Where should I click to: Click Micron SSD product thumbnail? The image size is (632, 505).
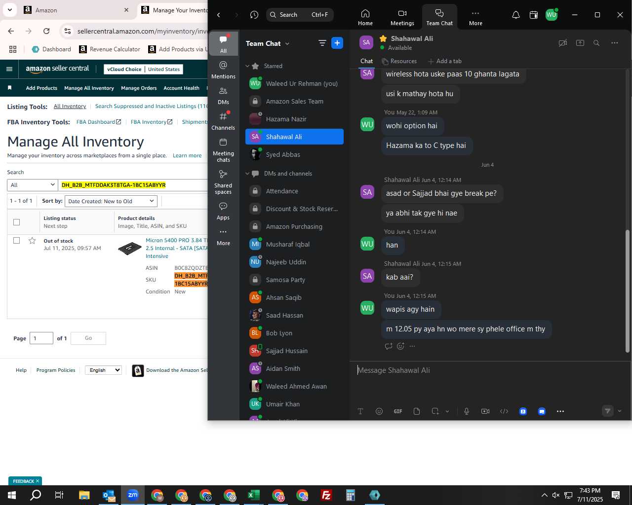tap(130, 249)
